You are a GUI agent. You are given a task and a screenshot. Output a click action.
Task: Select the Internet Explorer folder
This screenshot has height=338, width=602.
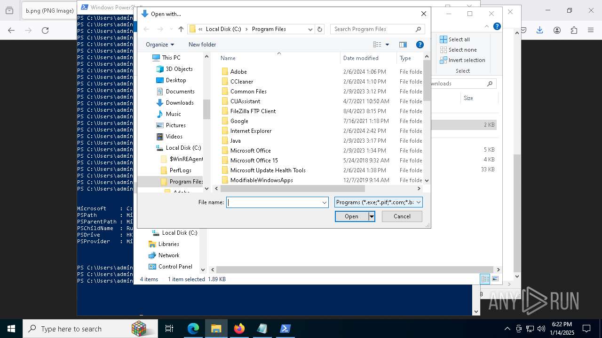point(251,131)
